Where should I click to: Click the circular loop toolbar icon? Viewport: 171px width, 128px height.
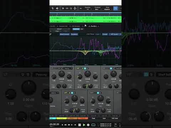71,8
